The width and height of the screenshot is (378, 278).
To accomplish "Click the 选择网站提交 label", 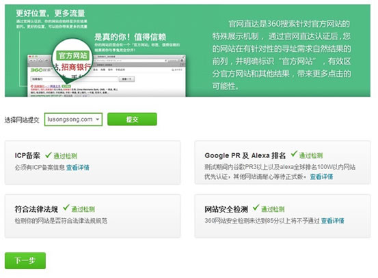I will tap(22, 120).
